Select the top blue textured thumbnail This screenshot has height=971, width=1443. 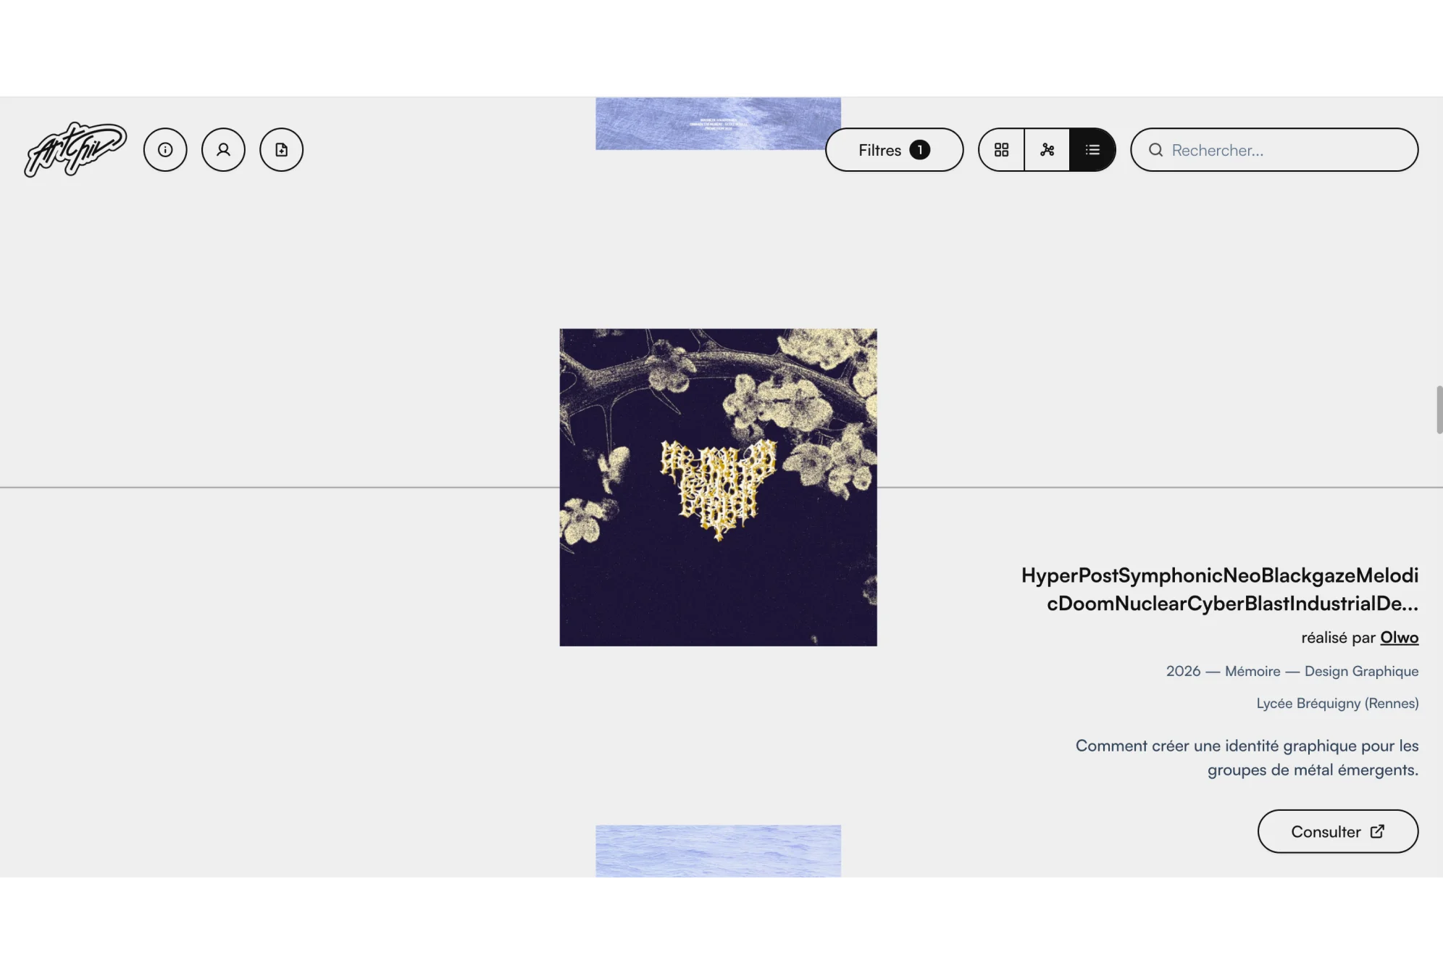click(718, 123)
